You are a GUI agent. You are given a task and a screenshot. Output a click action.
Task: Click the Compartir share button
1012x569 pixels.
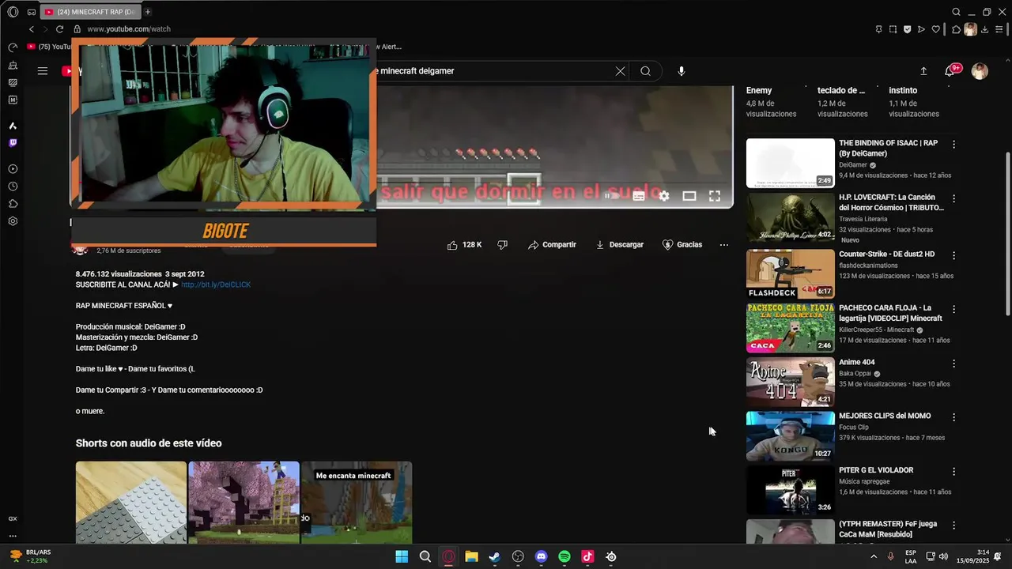pos(552,245)
